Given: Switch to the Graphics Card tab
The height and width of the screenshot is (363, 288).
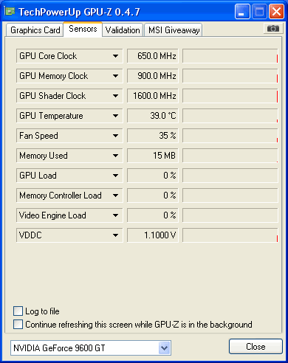Looking at the screenshot, I should (35, 30).
